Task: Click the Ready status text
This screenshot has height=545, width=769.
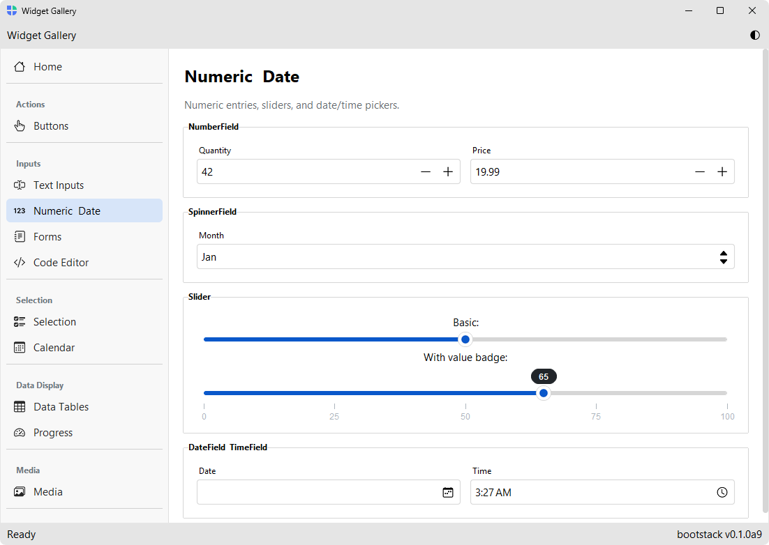Action: pyautogui.click(x=22, y=535)
